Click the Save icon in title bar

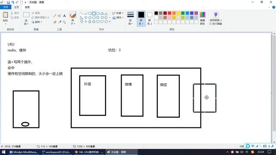click(8, 2)
